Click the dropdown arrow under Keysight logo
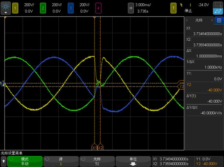 [x=5, y=13]
